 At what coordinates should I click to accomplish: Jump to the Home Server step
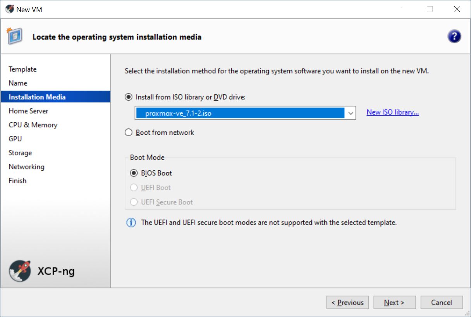click(x=28, y=111)
